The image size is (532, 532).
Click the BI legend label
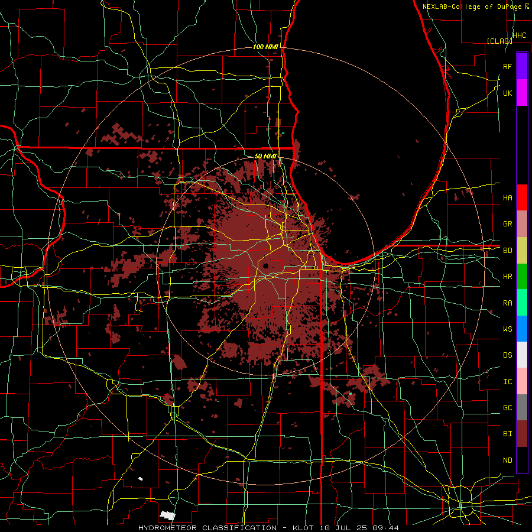[507, 434]
